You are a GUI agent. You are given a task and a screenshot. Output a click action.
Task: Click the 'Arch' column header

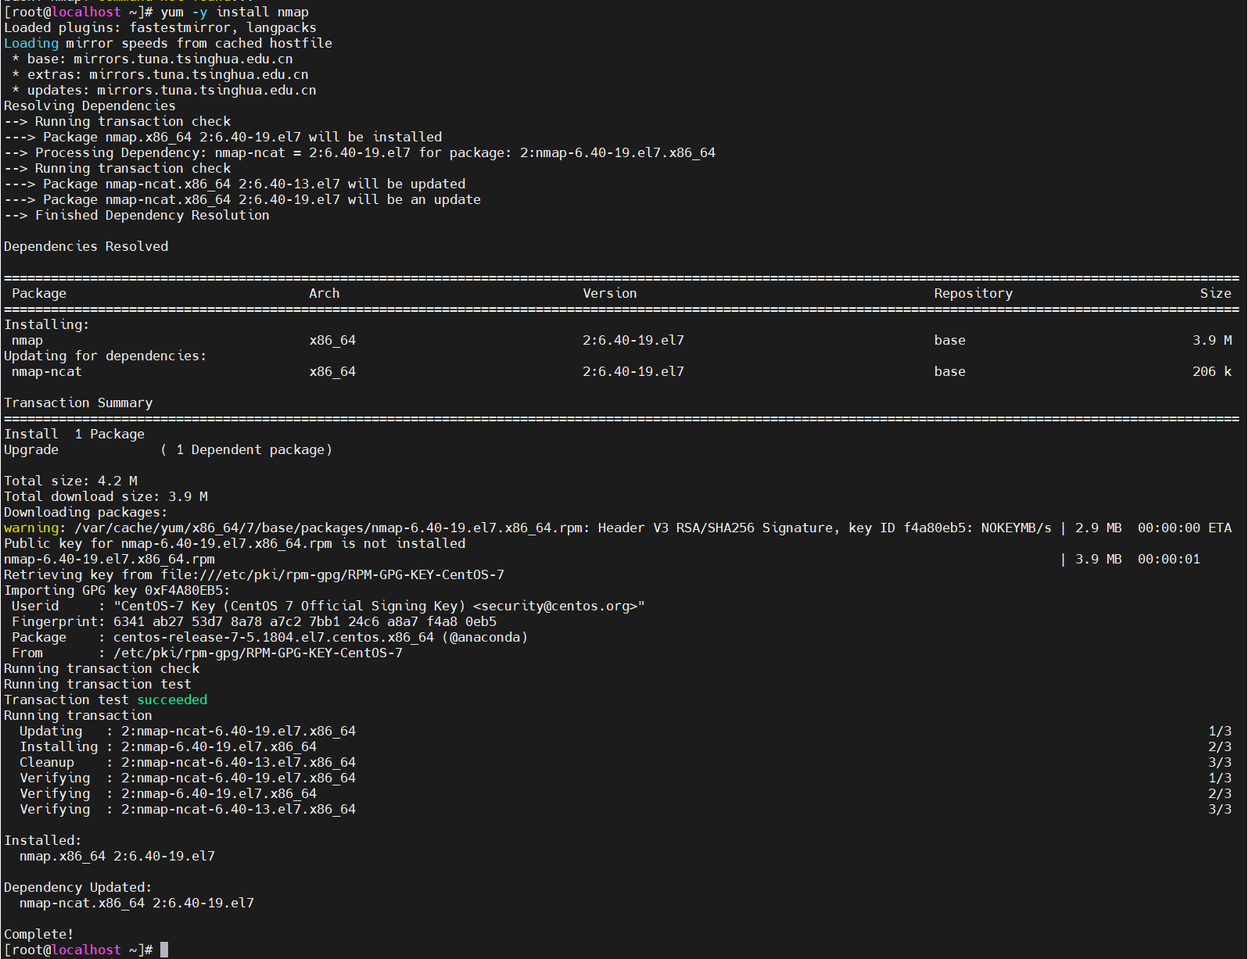point(325,293)
